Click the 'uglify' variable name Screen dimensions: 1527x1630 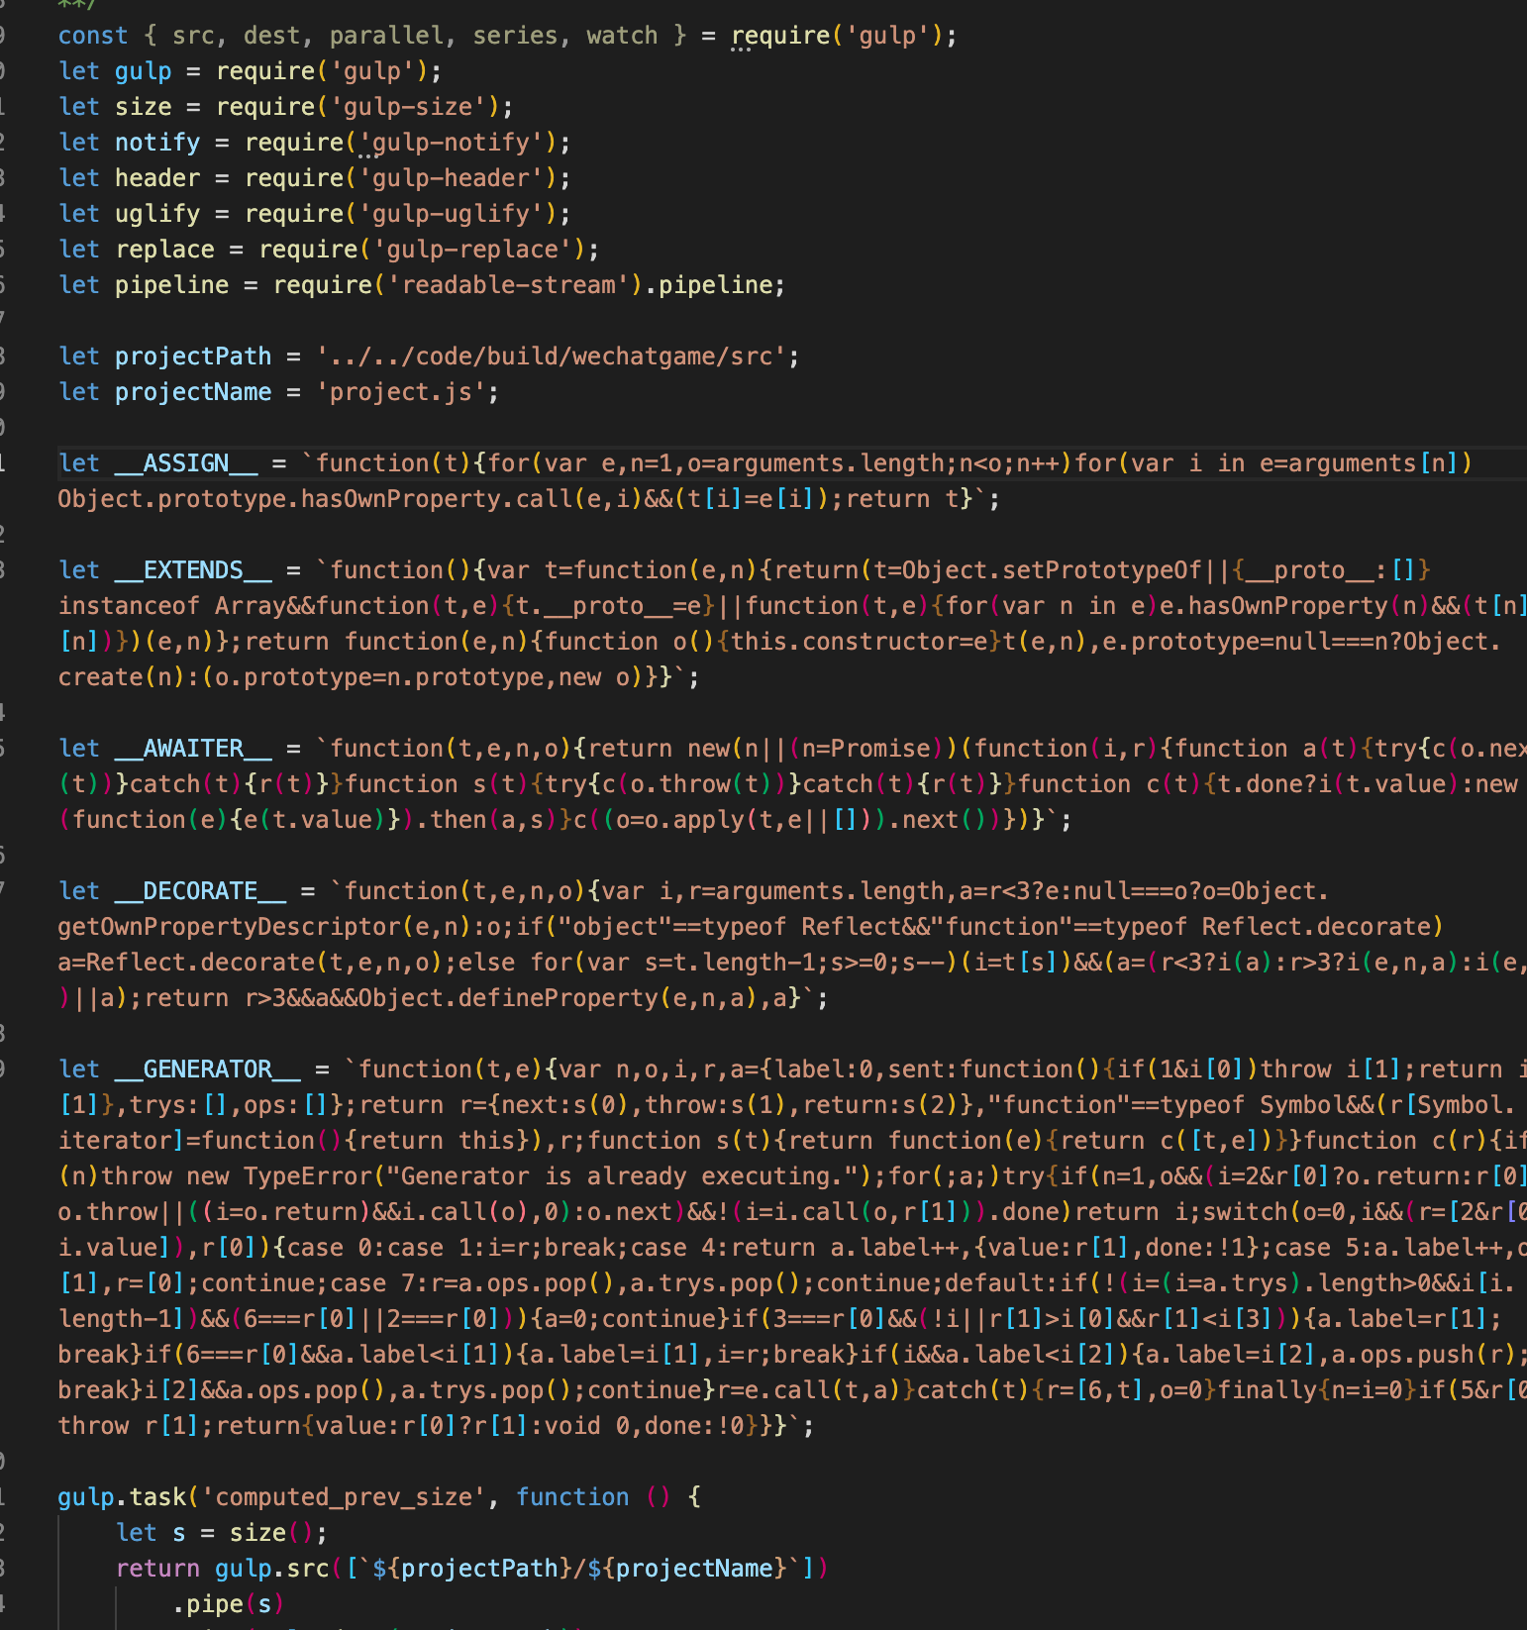[157, 214]
